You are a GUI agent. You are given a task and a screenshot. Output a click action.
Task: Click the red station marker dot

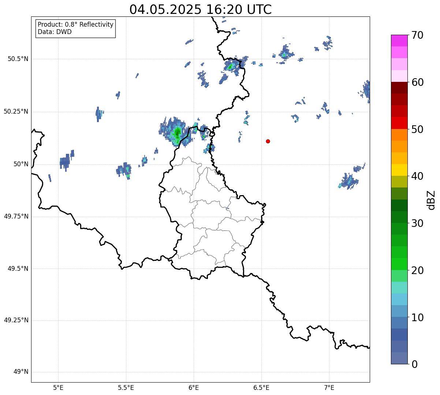(268, 141)
